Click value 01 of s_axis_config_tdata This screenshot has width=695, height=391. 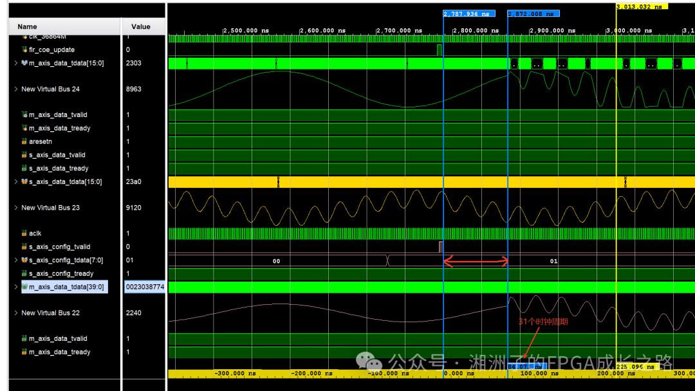(x=129, y=260)
